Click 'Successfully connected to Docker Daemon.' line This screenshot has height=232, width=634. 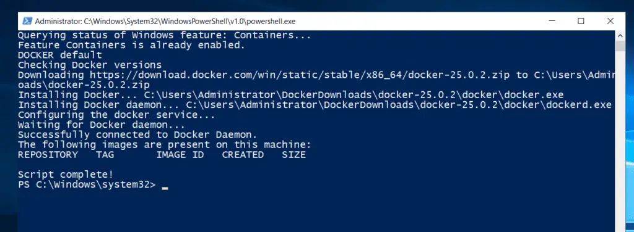point(137,135)
